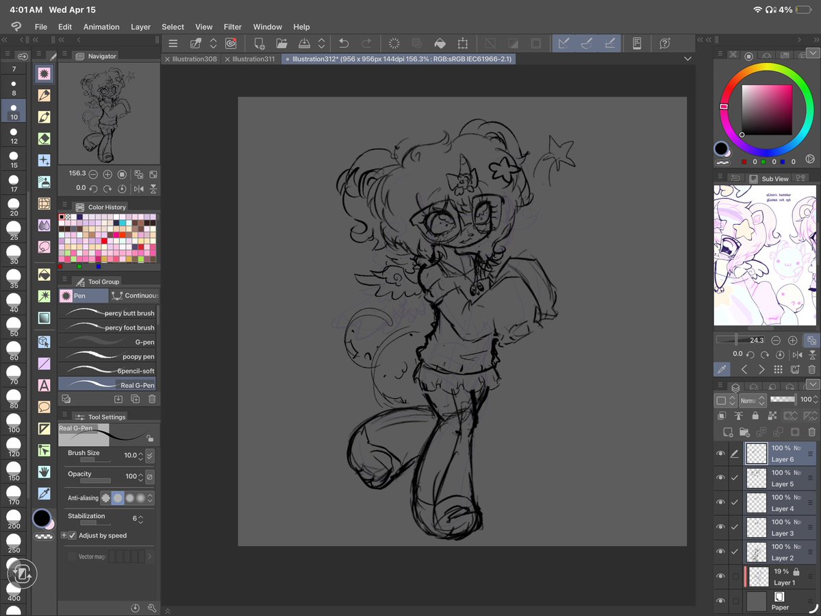Open the color wheel panel chevron
Screen dimensions: 821x616
point(813,53)
